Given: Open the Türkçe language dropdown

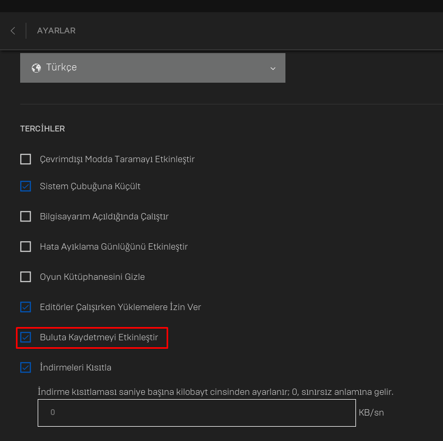Looking at the screenshot, I should (x=153, y=68).
